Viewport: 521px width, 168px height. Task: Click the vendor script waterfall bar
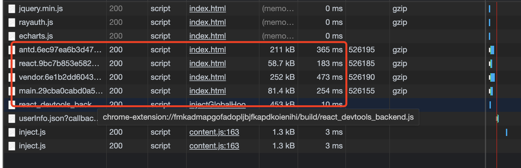pyautogui.click(x=492, y=77)
